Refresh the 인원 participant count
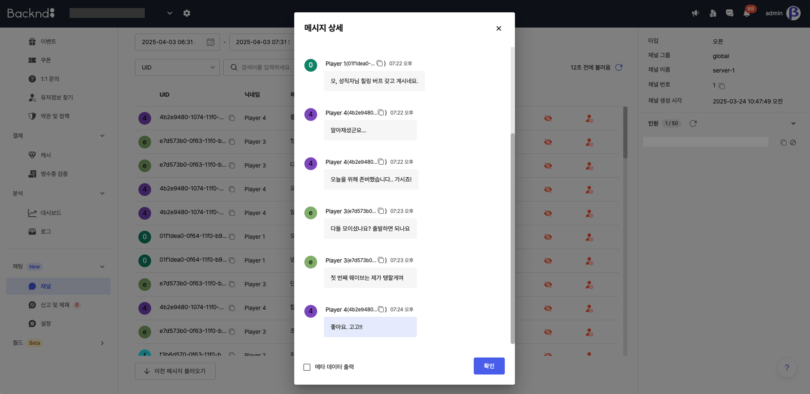This screenshot has width=810, height=394. coord(693,123)
